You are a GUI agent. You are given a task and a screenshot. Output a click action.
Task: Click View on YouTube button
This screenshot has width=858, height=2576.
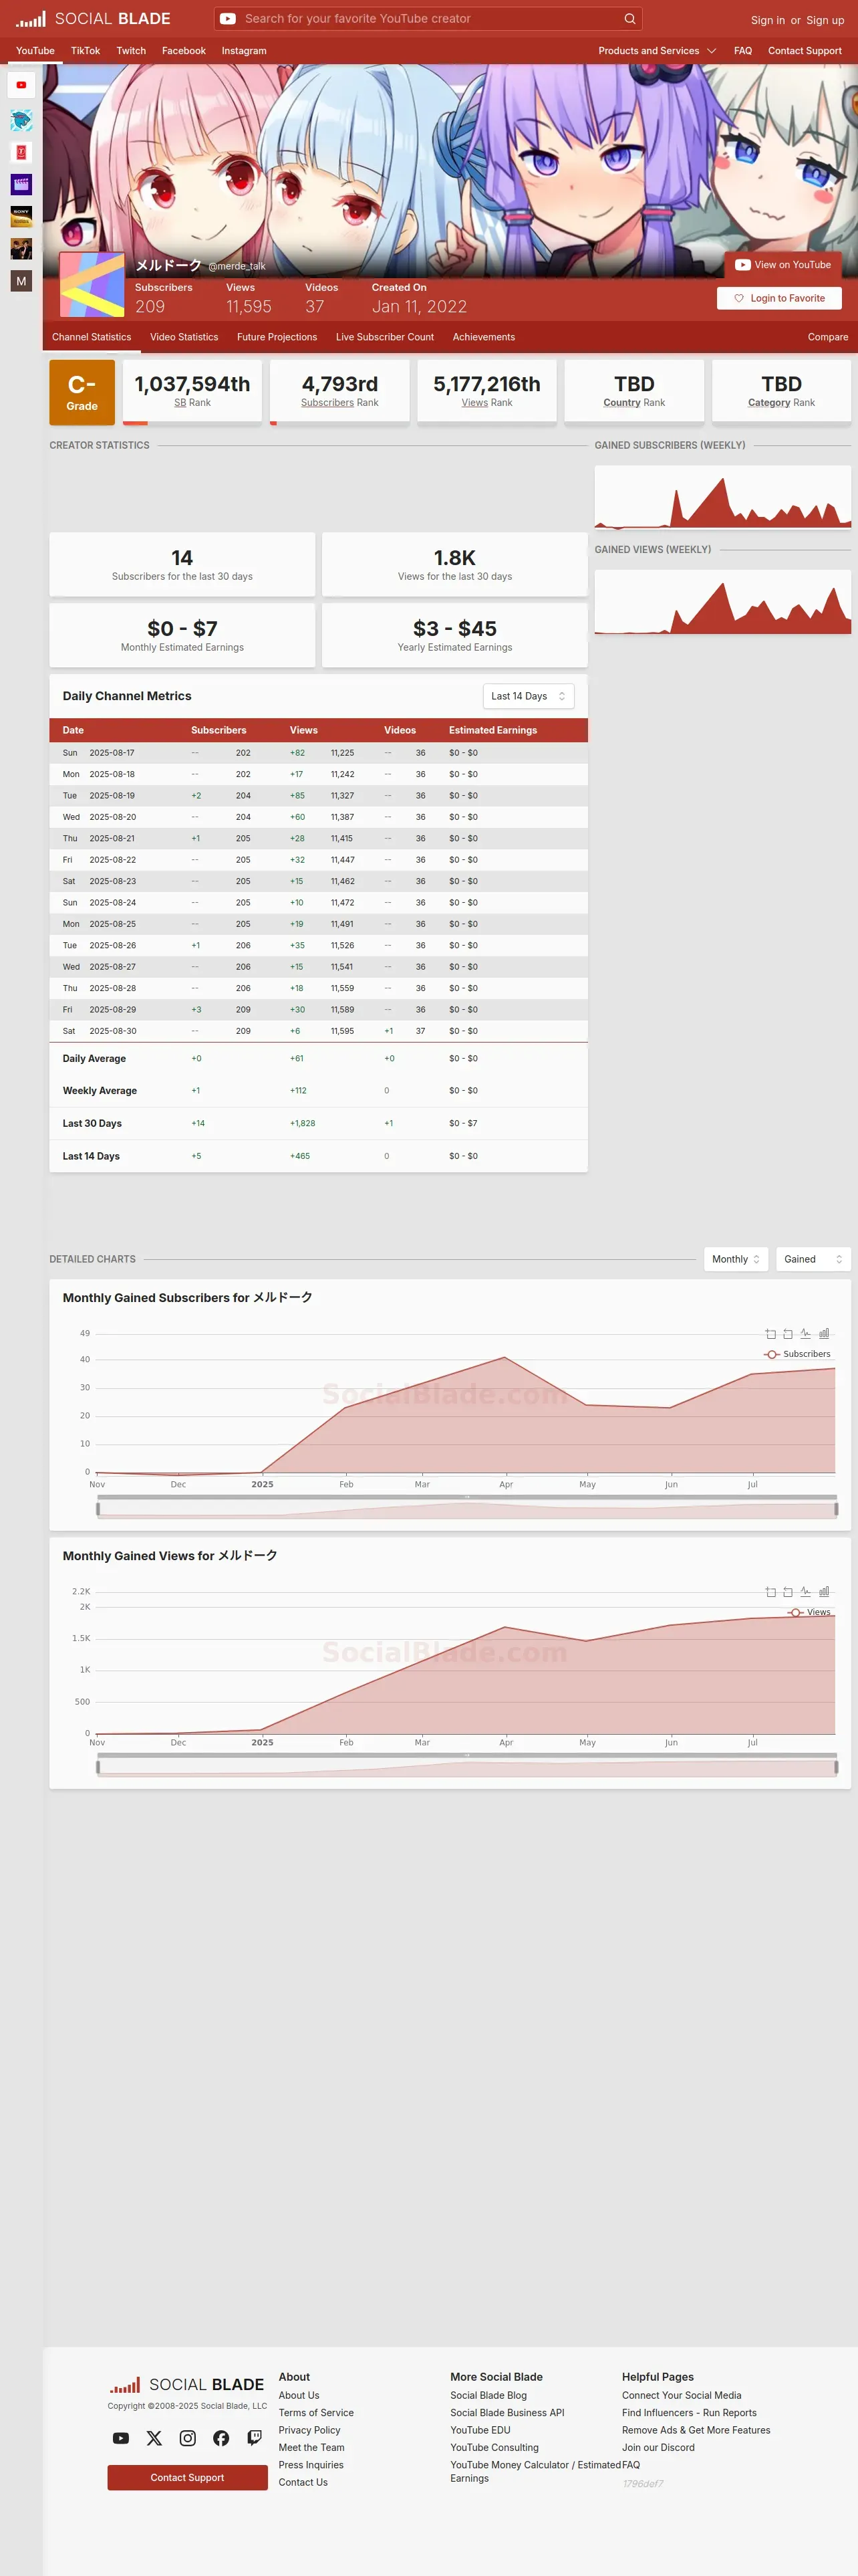tap(783, 265)
